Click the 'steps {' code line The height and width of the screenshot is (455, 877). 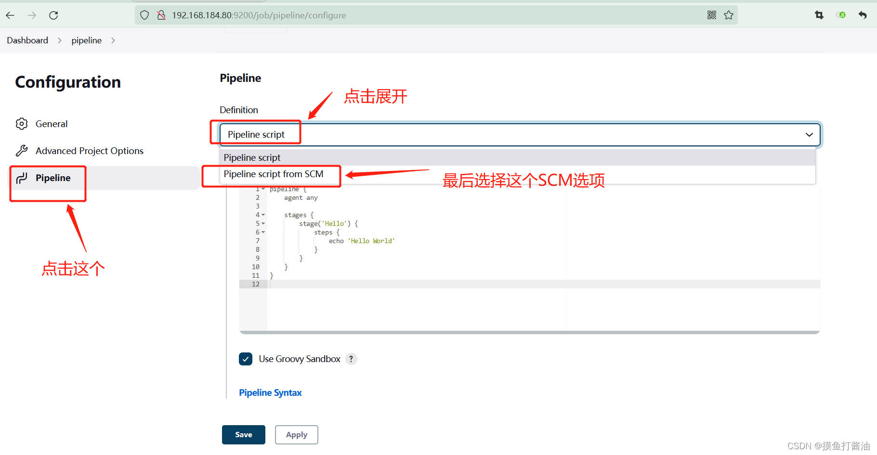click(x=327, y=232)
